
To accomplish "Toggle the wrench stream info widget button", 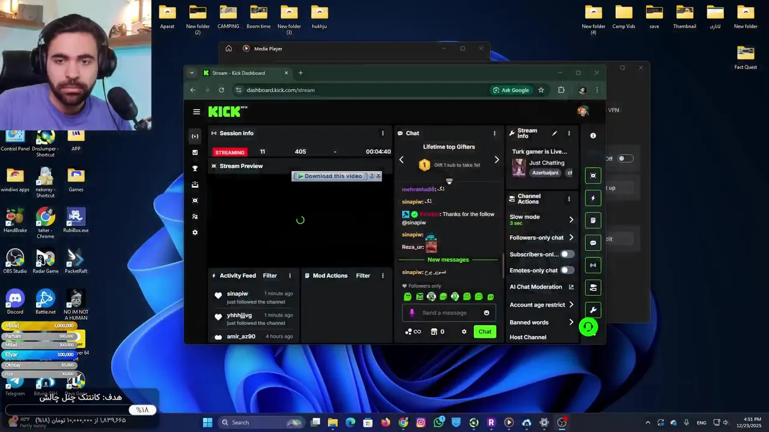I will (x=593, y=310).
